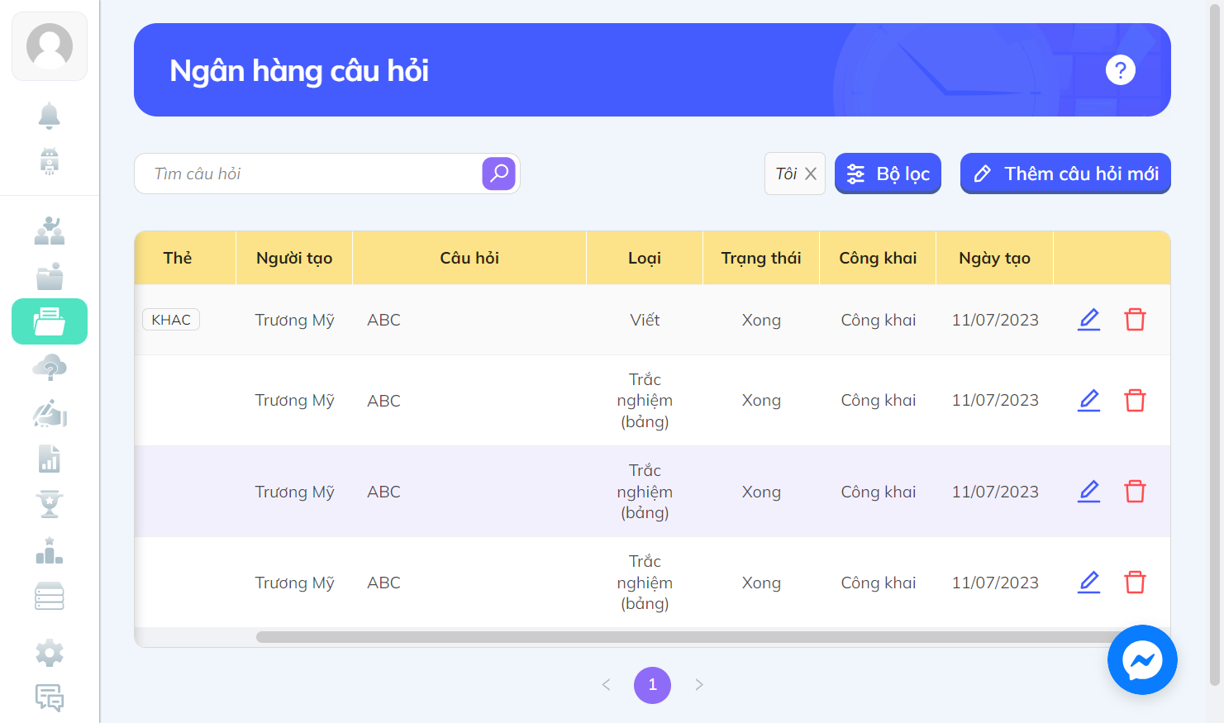Image resolution: width=1224 pixels, height=723 pixels.
Task: Open the hand writing pencil sidebar icon
Action: (50, 413)
